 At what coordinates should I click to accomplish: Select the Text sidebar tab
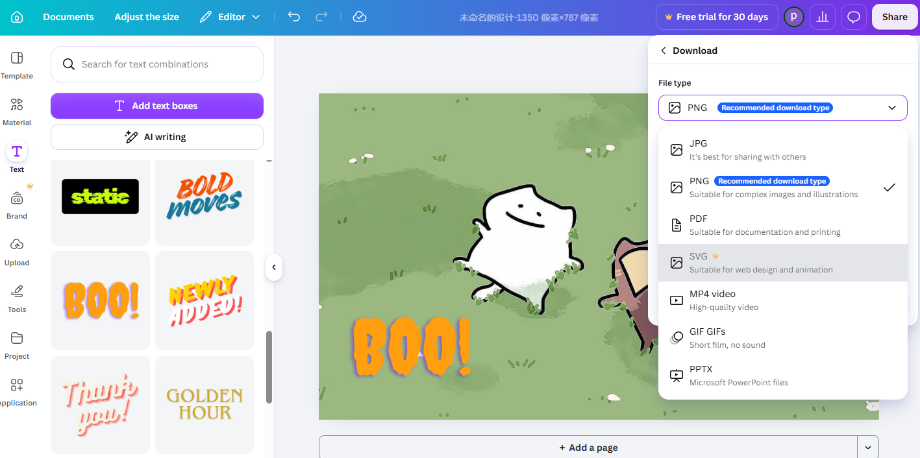tap(17, 159)
